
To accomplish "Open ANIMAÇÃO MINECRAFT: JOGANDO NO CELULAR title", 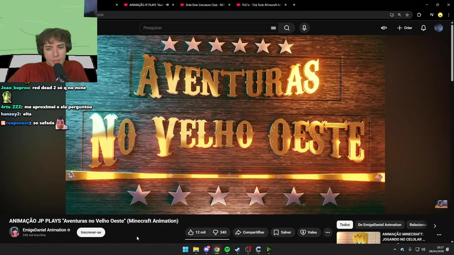I will click(x=404, y=237).
